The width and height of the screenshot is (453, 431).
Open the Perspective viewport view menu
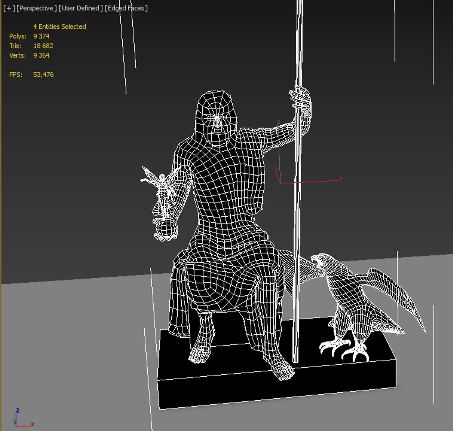37,8
